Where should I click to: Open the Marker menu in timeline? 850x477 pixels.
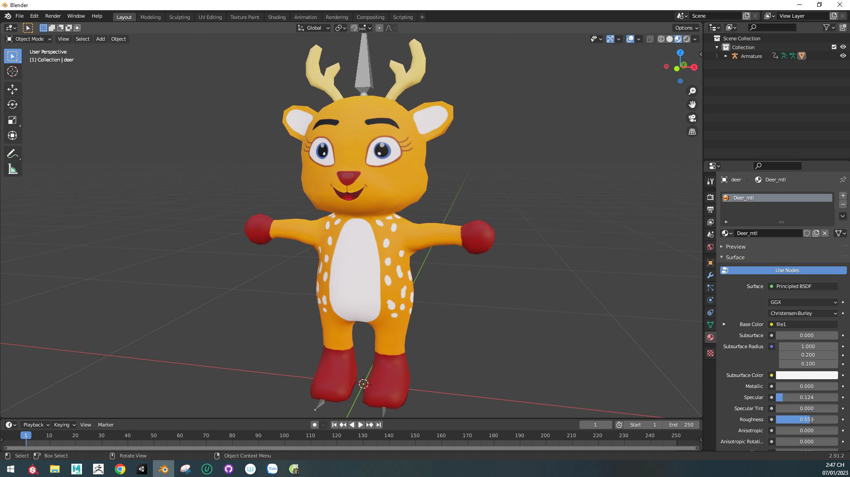tap(105, 425)
